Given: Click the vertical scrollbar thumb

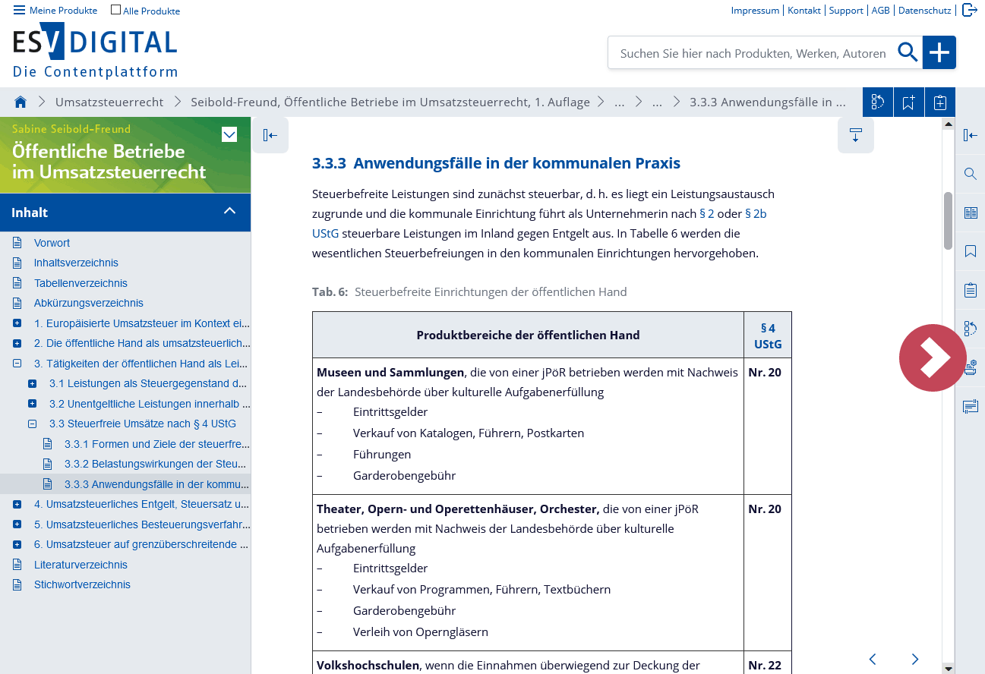Looking at the screenshot, I should tap(948, 221).
